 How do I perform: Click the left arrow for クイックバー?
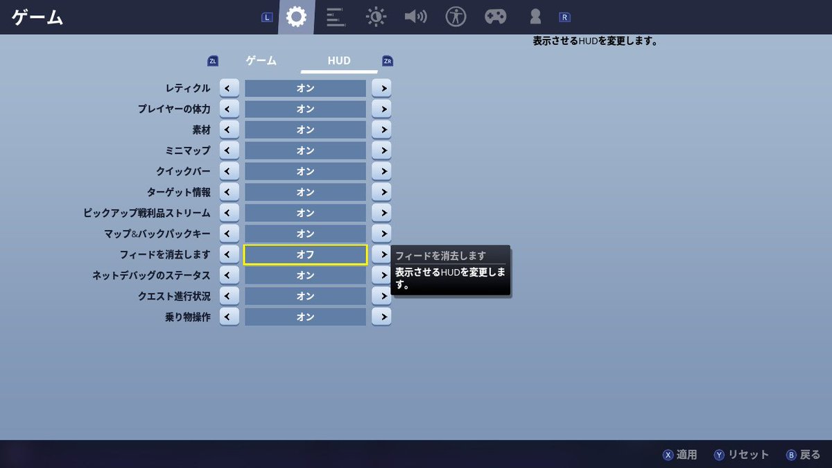[229, 171]
